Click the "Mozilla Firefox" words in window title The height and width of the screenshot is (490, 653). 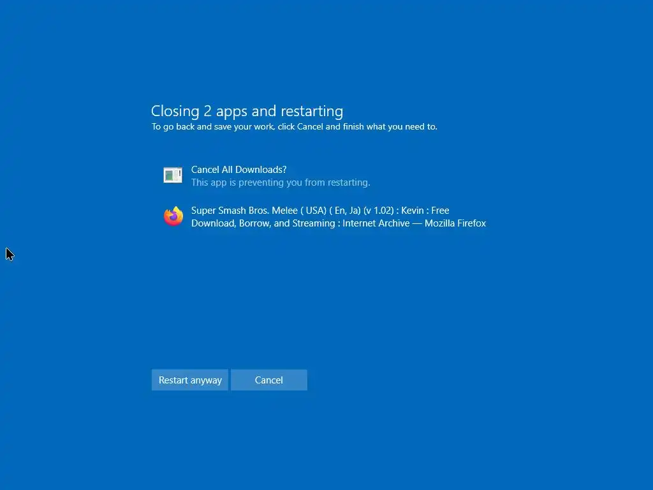click(x=455, y=223)
